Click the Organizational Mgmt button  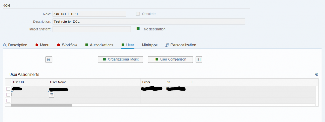pyautogui.click(x=120, y=59)
